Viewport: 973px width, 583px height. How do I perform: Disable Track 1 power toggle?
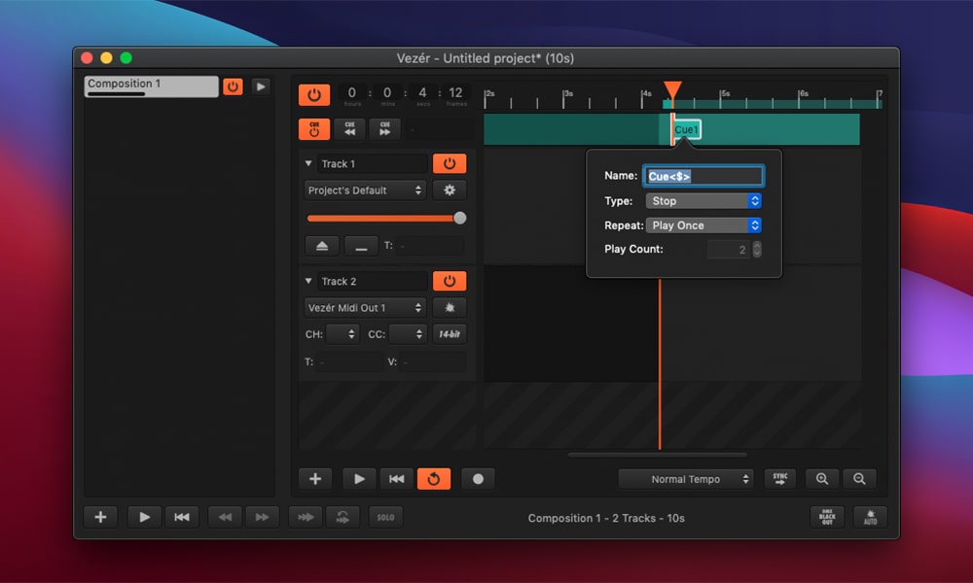[450, 164]
